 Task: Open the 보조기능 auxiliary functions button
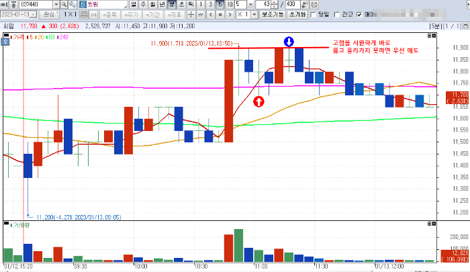(272, 14)
